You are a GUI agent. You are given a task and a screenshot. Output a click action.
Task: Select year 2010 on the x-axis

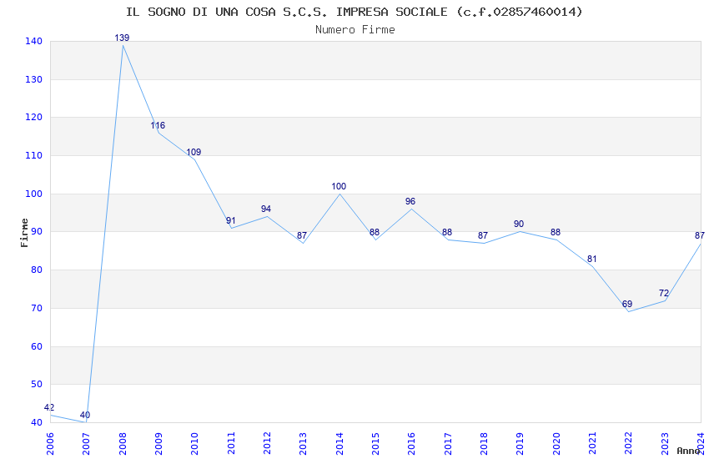tap(194, 443)
